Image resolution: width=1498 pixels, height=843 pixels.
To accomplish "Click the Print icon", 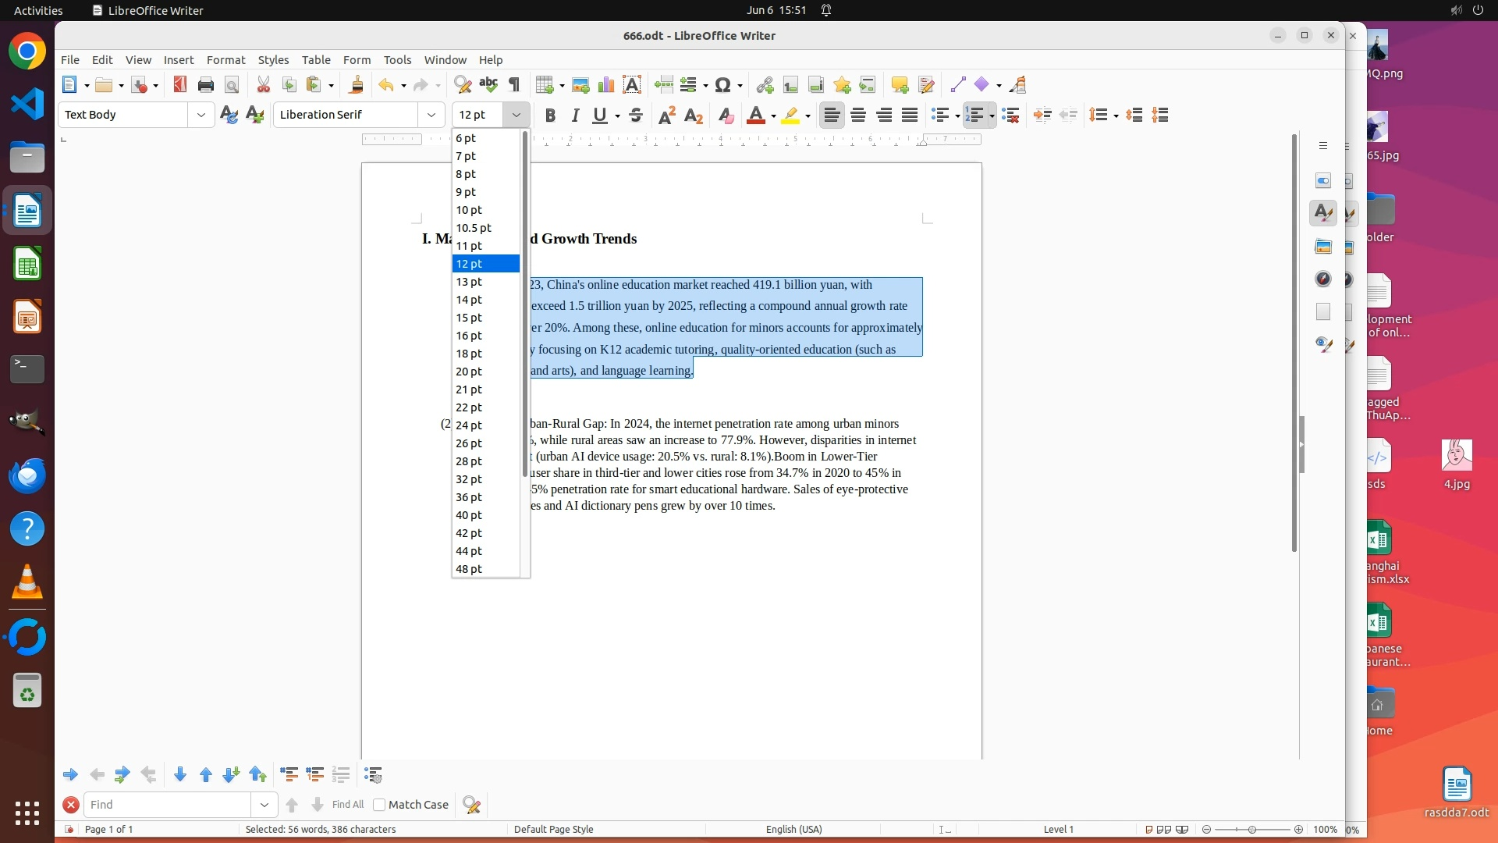I will (206, 85).
